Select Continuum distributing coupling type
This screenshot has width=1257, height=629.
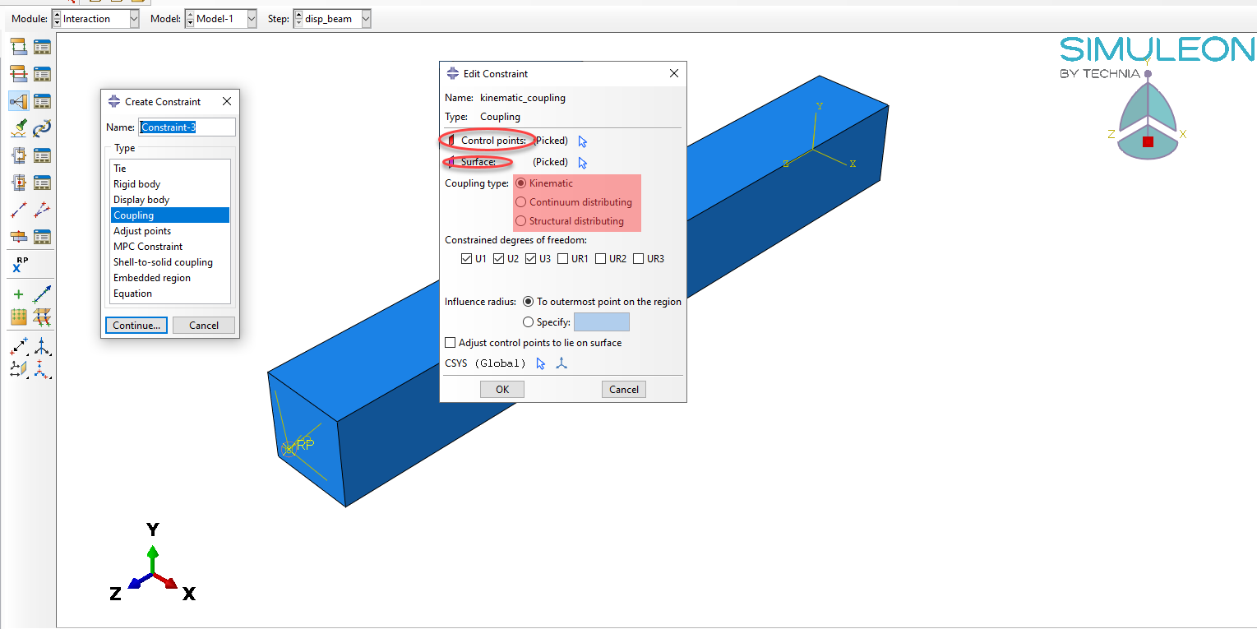520,201
